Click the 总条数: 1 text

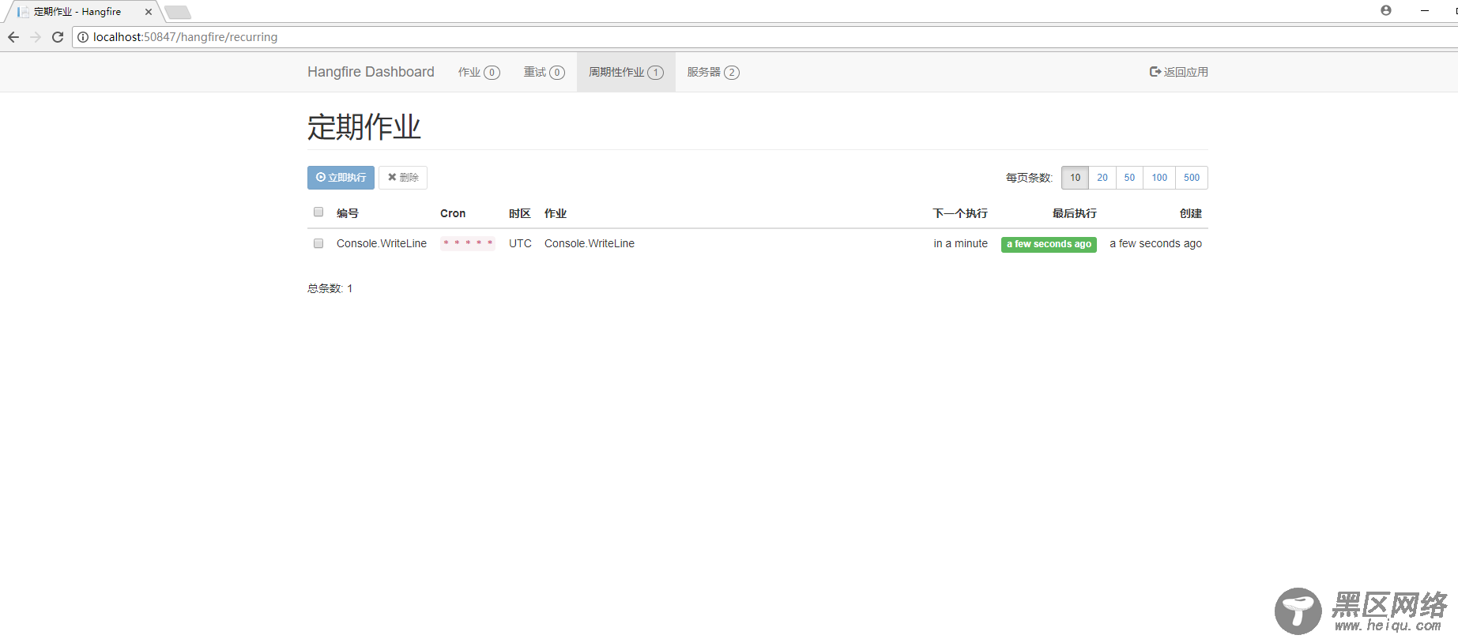[330, 288]
